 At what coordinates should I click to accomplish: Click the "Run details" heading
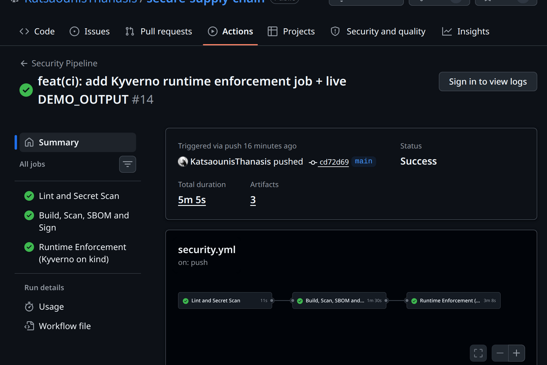44,288
